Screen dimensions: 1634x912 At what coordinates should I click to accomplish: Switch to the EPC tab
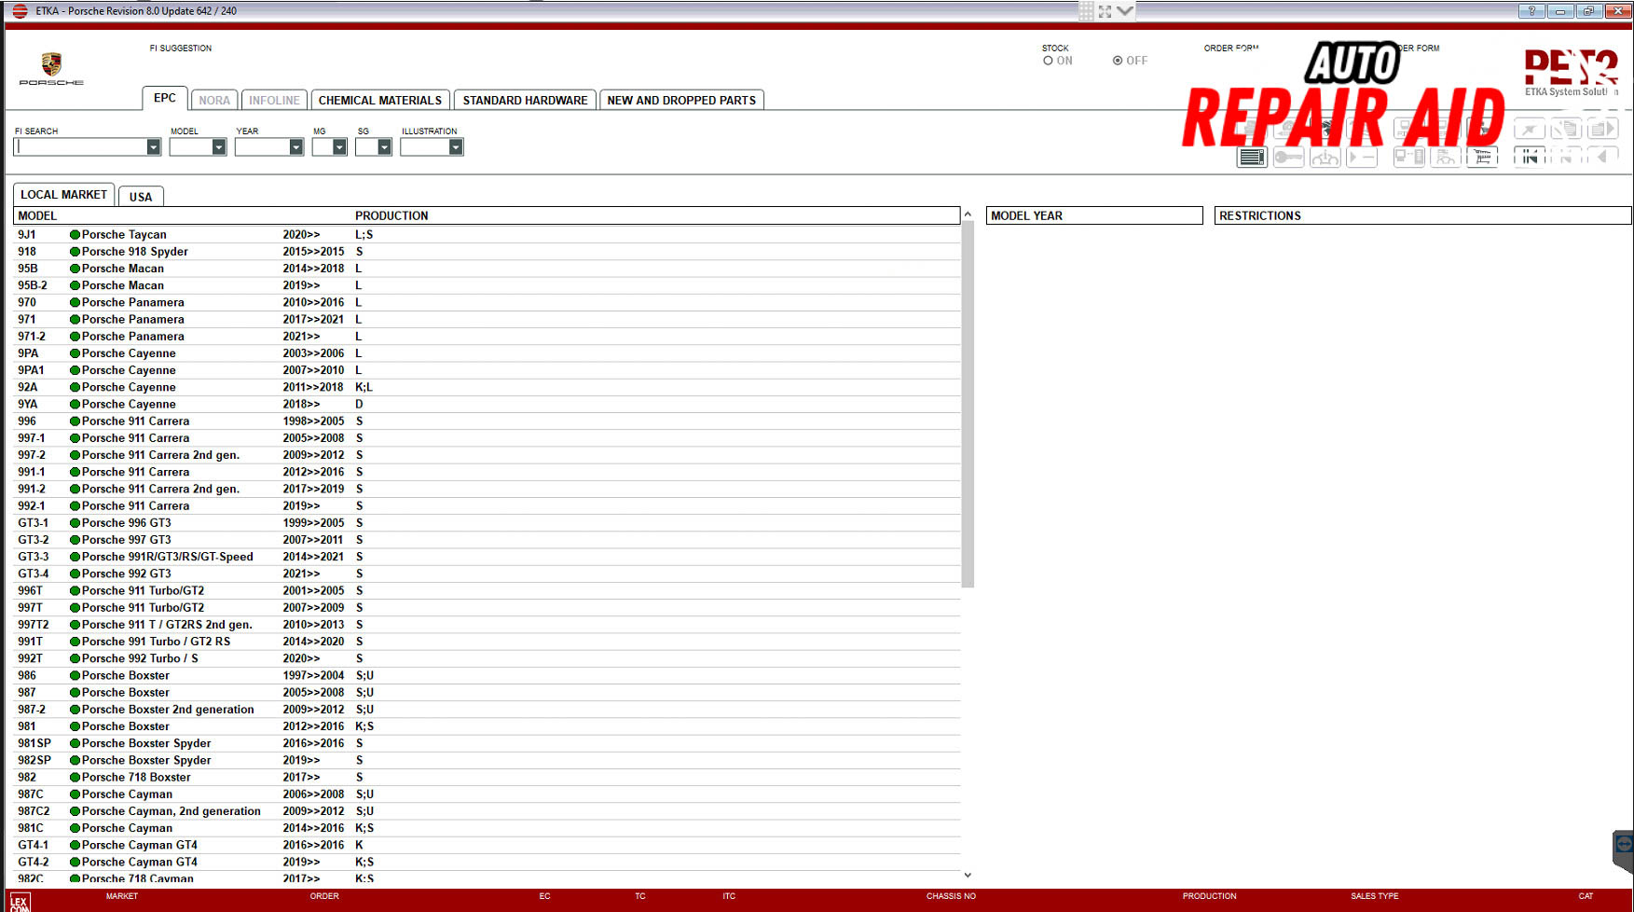pos(165,98)
